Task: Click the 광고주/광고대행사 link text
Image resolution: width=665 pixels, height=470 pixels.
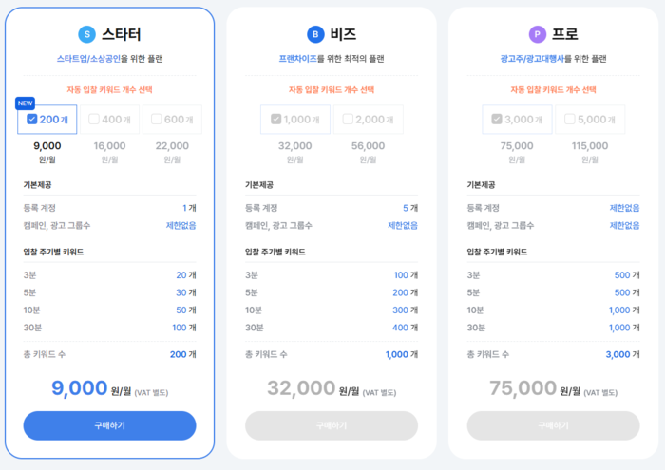Action: coord(532,59)
